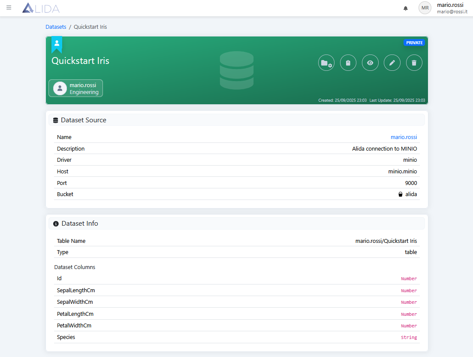The width and height of the screenshot is (473, 357).
Task: Click the avatar in the mario.rossi Engineering card
Action: point(60,88)
